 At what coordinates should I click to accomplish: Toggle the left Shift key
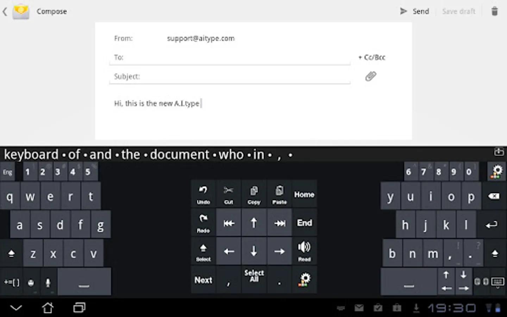point(11,253)
